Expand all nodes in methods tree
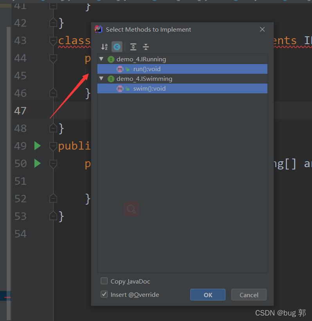Screen dimensions: 312x321 coord(133,47)
